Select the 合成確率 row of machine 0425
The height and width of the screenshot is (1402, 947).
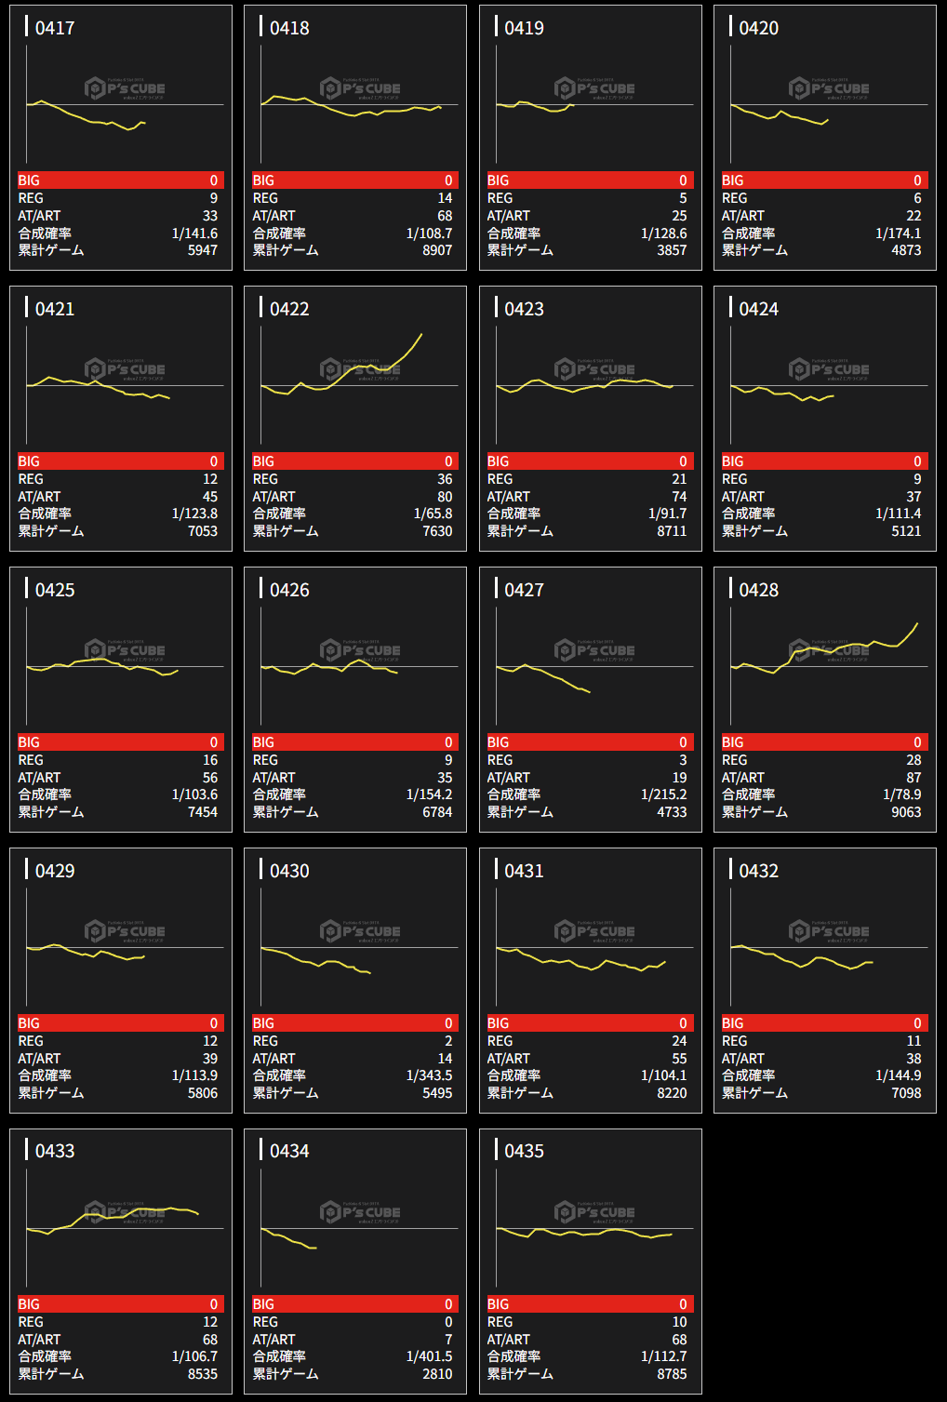[121, 794]
